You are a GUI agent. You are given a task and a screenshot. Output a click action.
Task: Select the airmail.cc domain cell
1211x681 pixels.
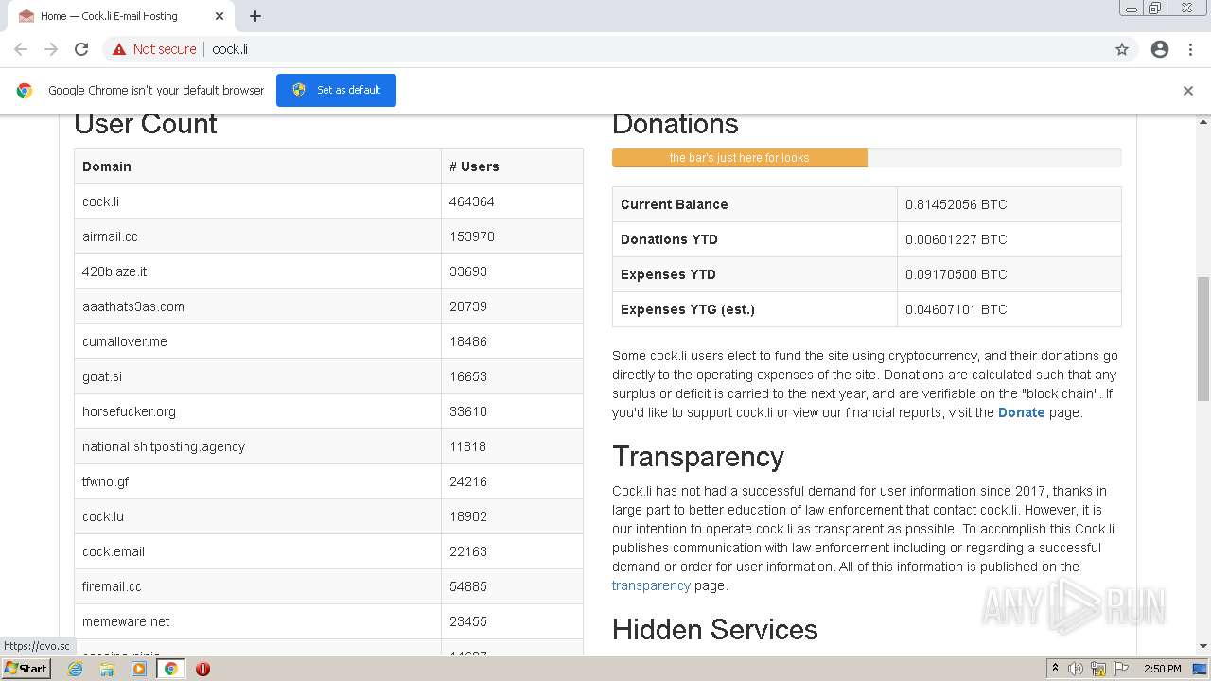click(x=257, y=236)
